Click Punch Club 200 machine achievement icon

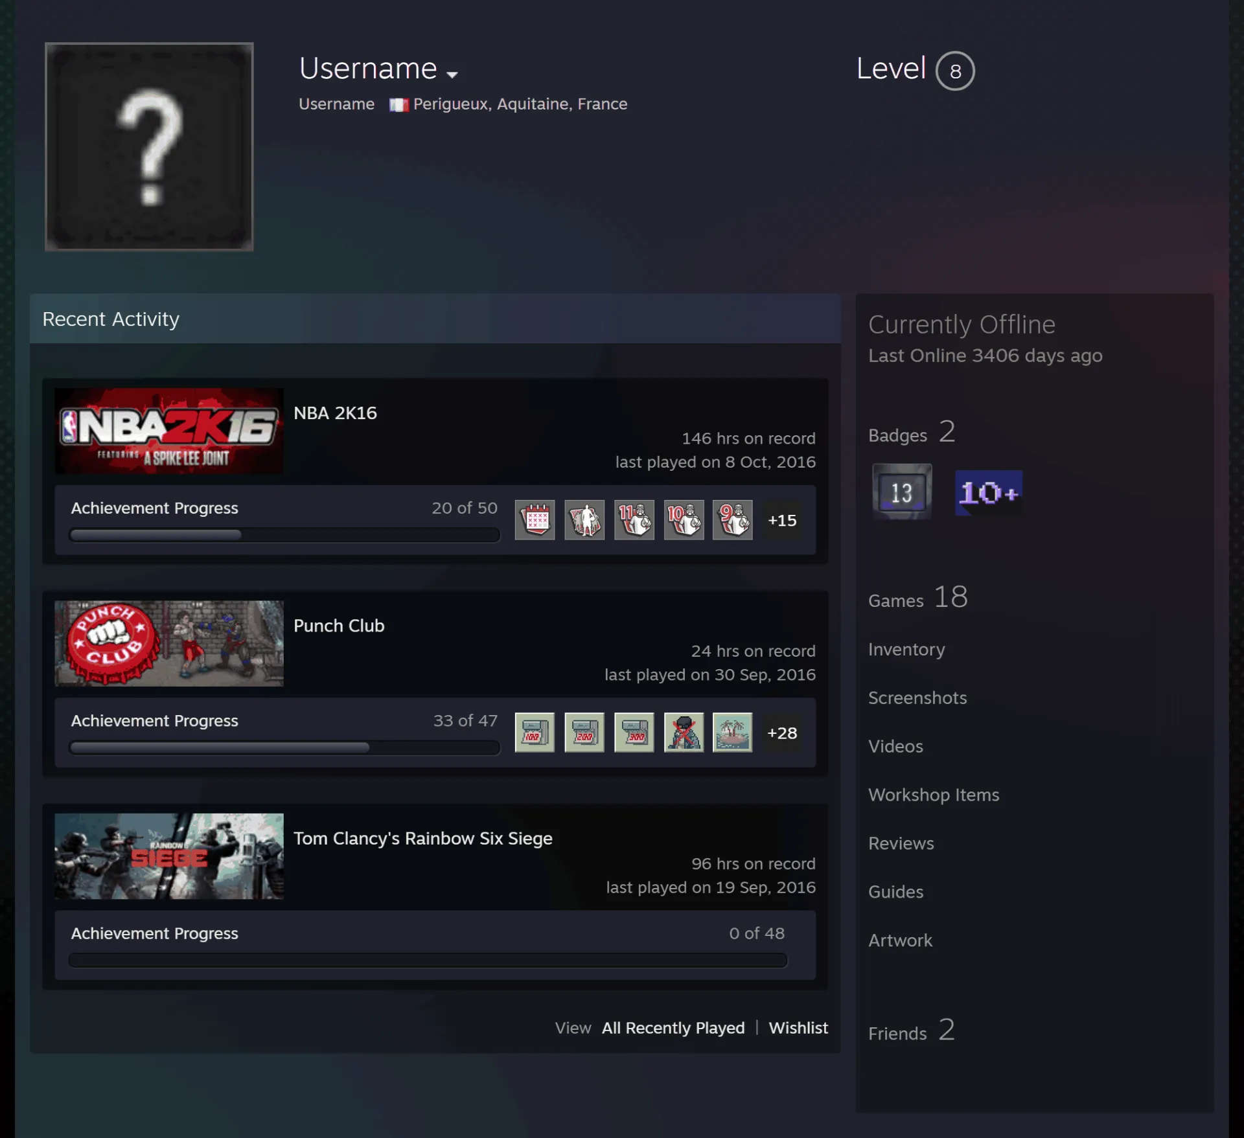pyautogui.click(x=584, y=732)
